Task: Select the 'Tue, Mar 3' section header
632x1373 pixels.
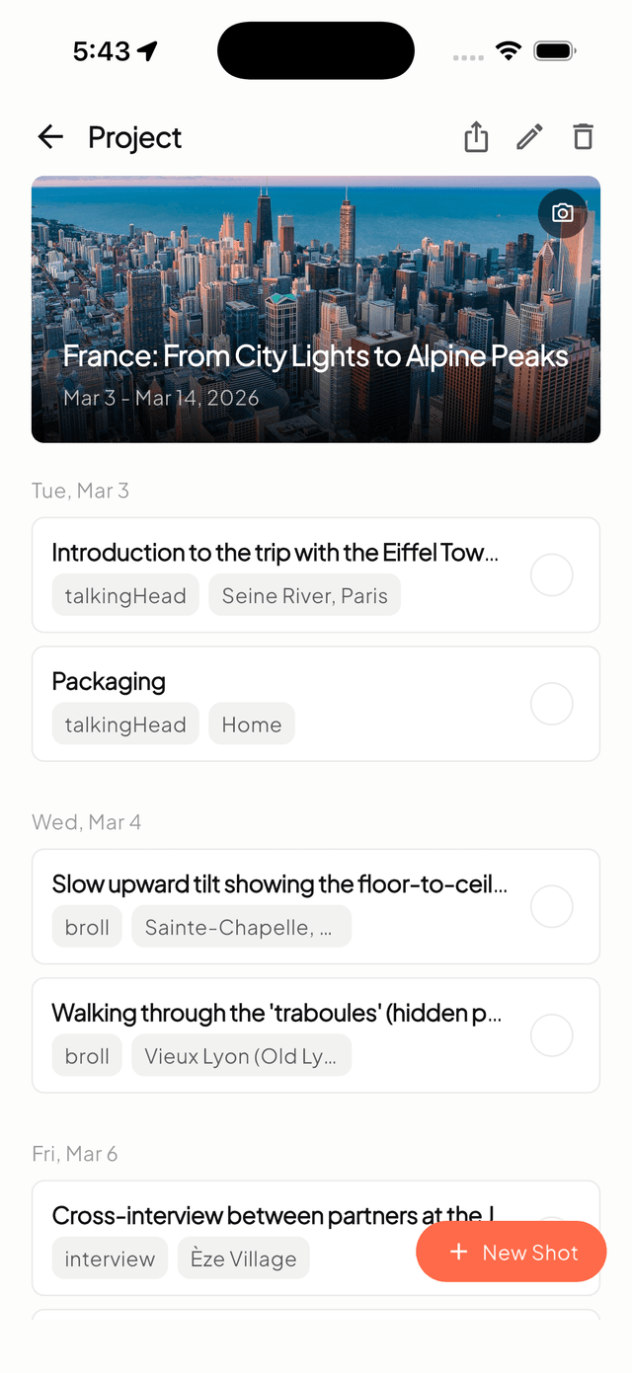Action: (x=80, y=491)
